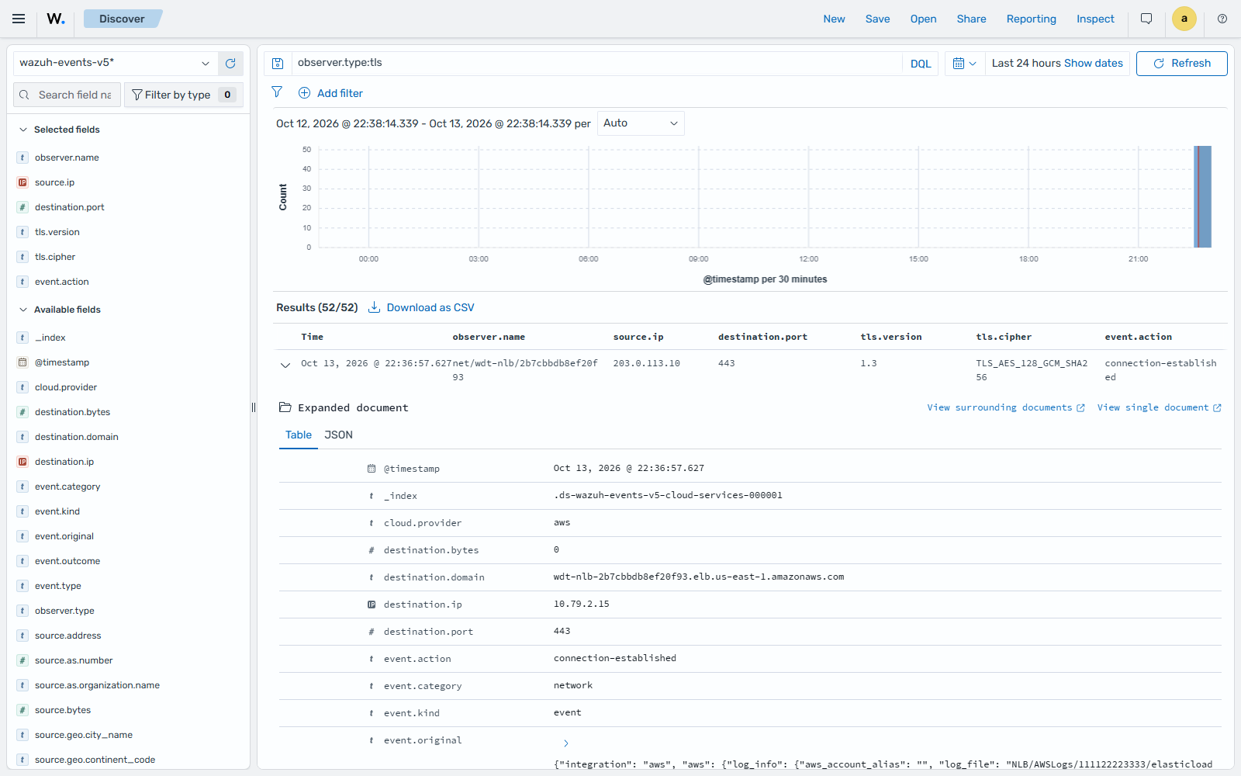
Task: Open View surrounding documents link
Action: tap(1006, 407)
